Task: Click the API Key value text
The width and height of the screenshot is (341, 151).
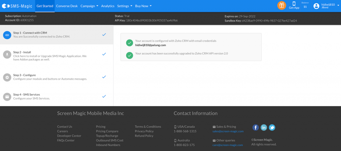Action: (152, 20)
